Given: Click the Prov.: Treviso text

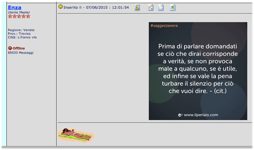Looking at the screenshot, I should [19, 33].
